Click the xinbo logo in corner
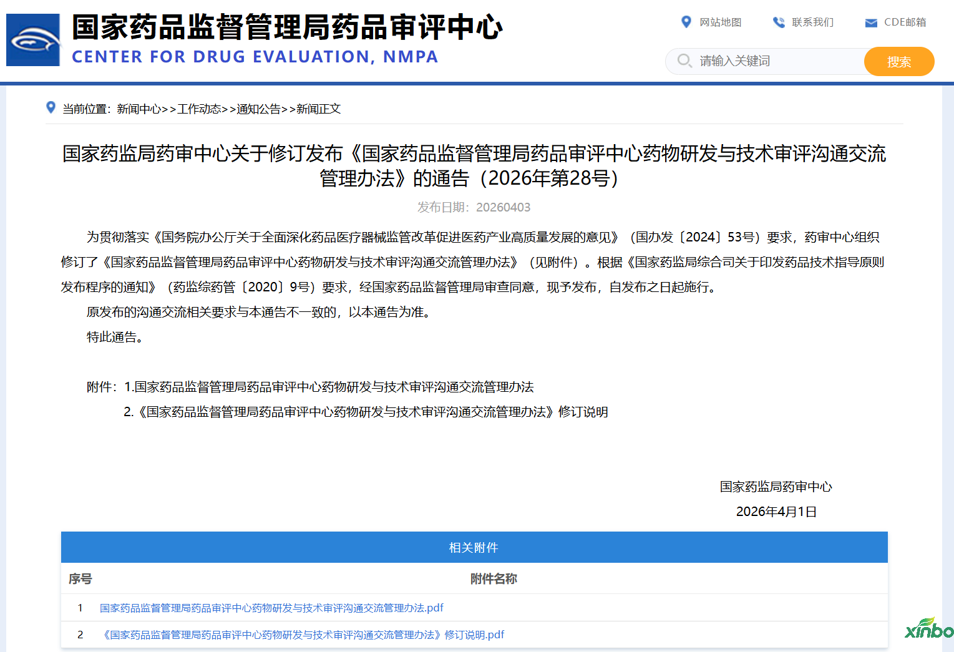954x652 pixels. [928, 629]
